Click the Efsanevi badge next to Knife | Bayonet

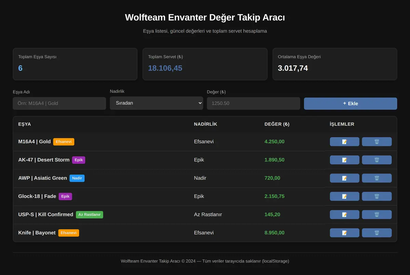(69, 233)
